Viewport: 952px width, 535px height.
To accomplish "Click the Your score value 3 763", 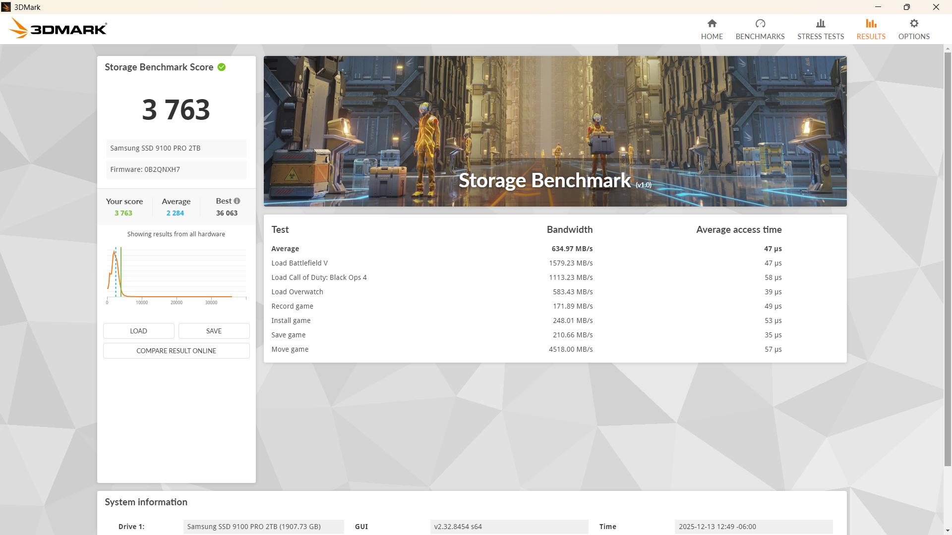I will (x=123, y=213).
